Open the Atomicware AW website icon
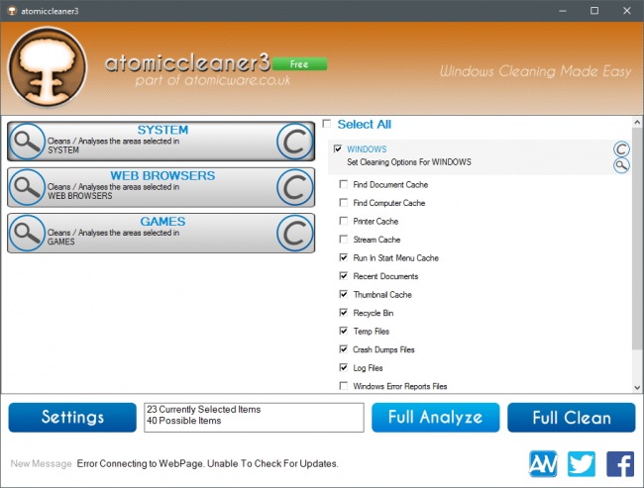This screenshot has width=644, height=488. pyautogui.click(x=543, y=464)
